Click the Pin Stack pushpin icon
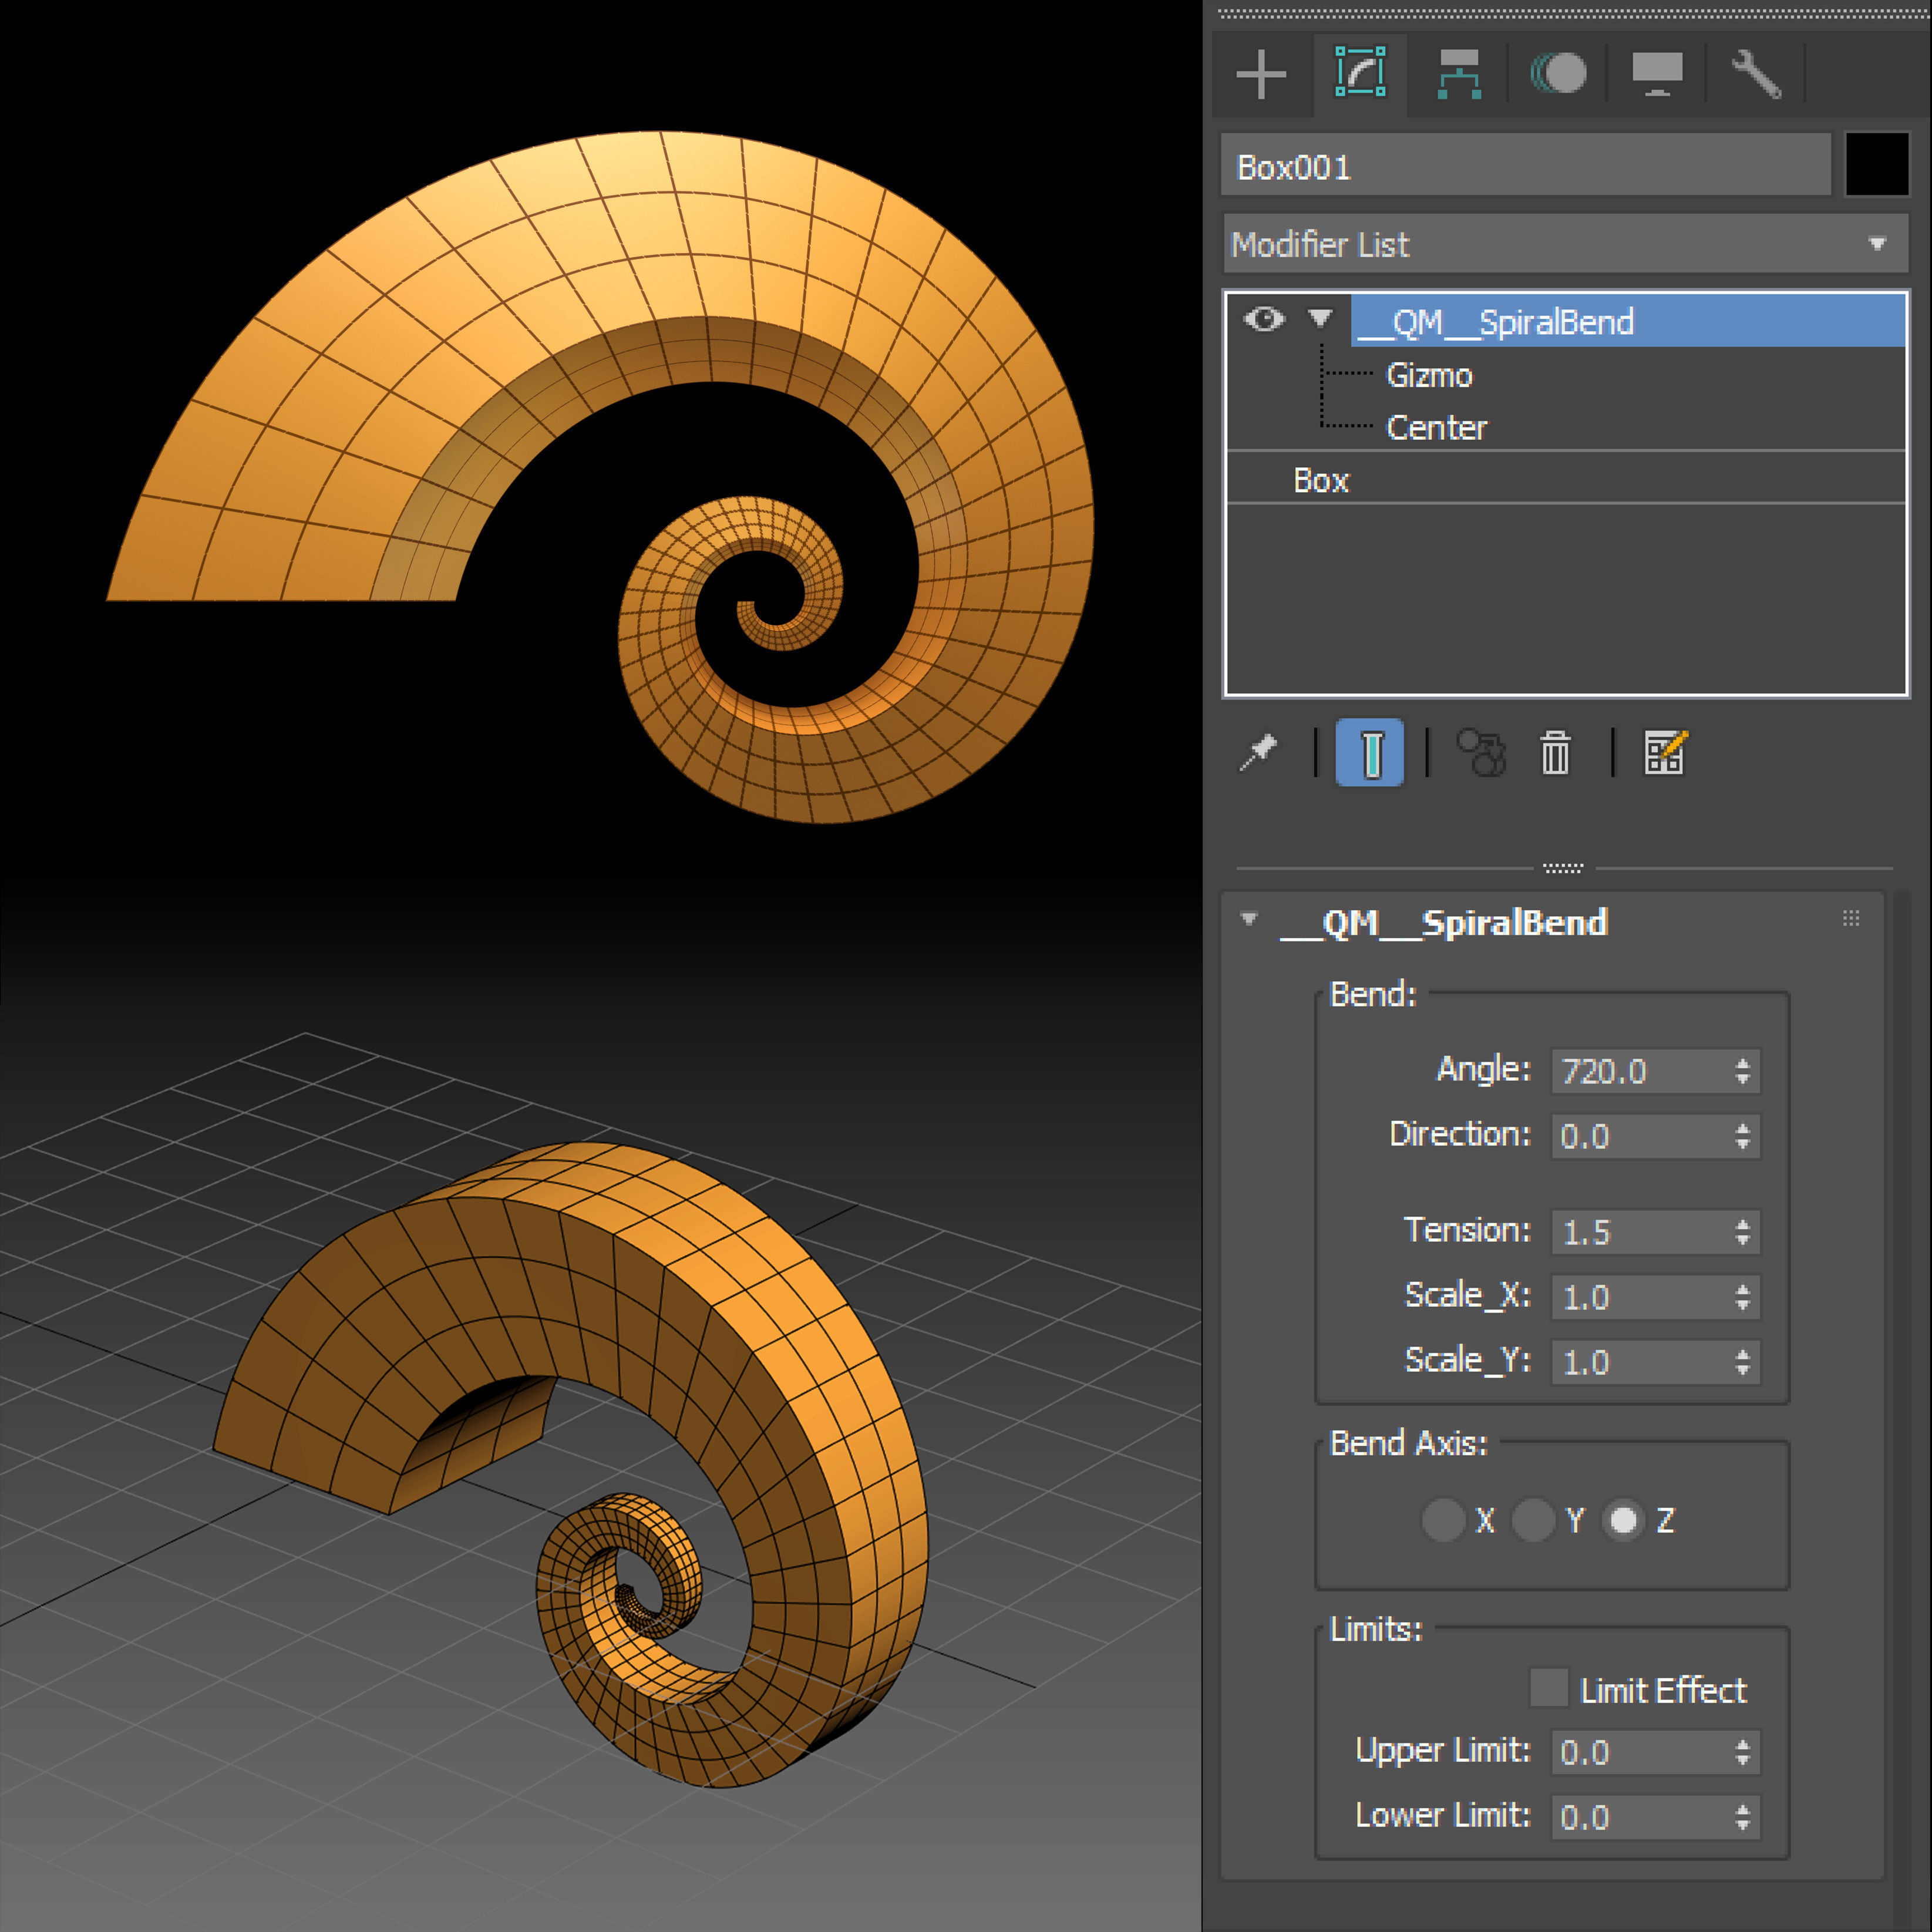 (x=1259, y=752)
